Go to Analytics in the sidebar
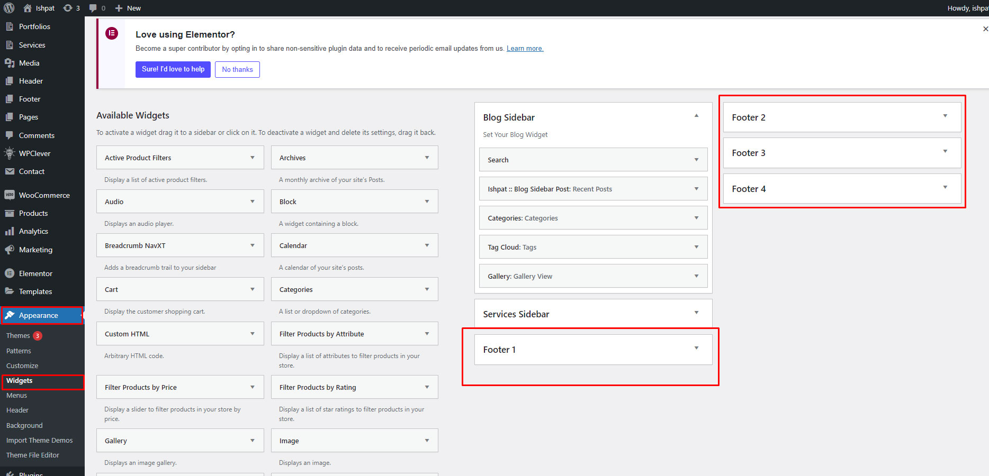This screenshot has height=476, width=989. (x=33, y=231)
